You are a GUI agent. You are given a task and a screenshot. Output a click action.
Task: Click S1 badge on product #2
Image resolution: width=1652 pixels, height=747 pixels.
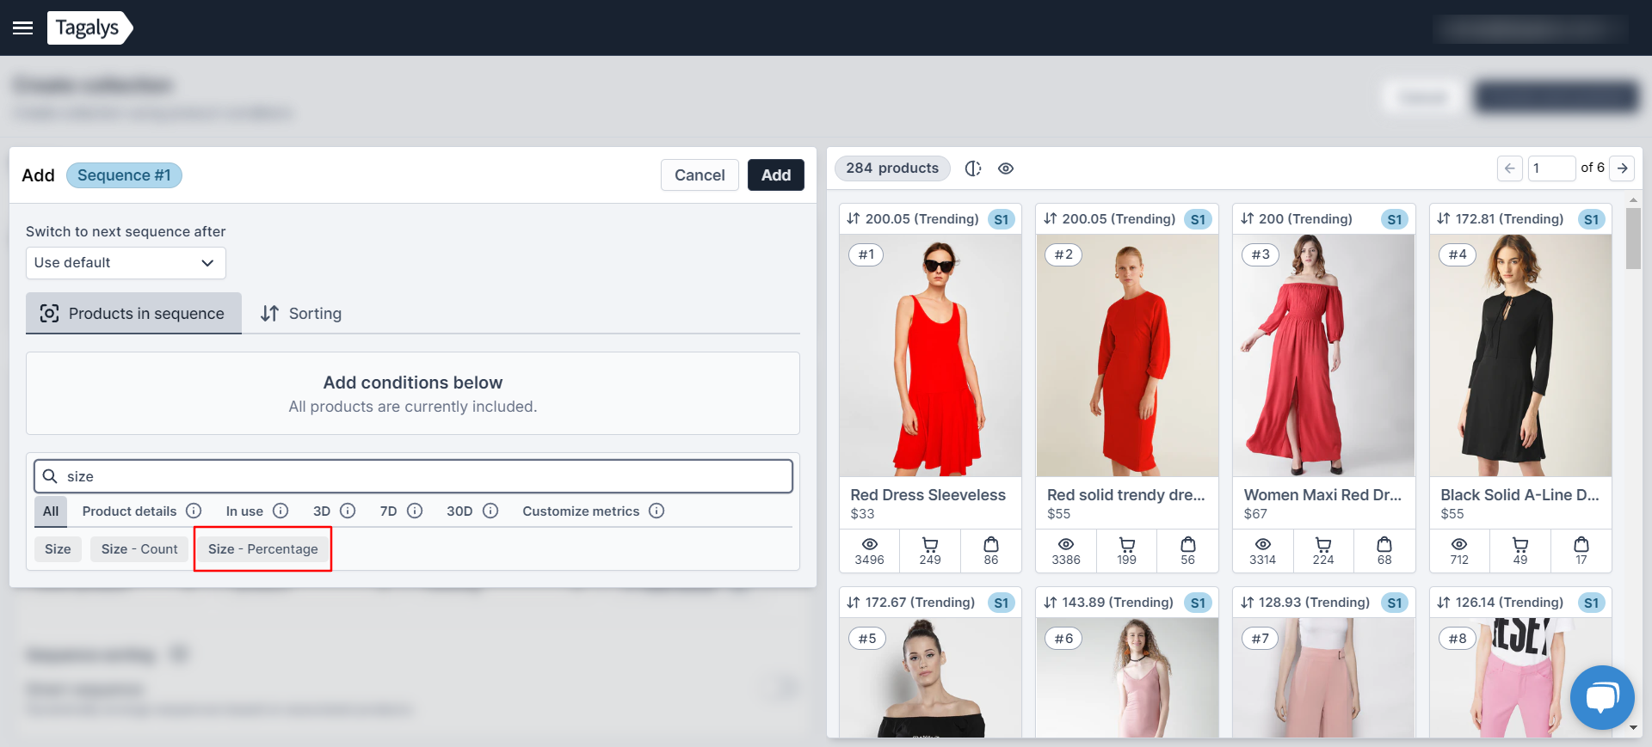pyautogui.click(x=1199, y=219)
